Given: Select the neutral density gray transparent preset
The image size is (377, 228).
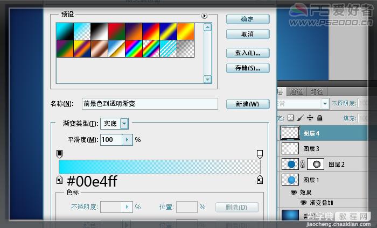Looking at the screenshot, I should click(x=186, y=49).
